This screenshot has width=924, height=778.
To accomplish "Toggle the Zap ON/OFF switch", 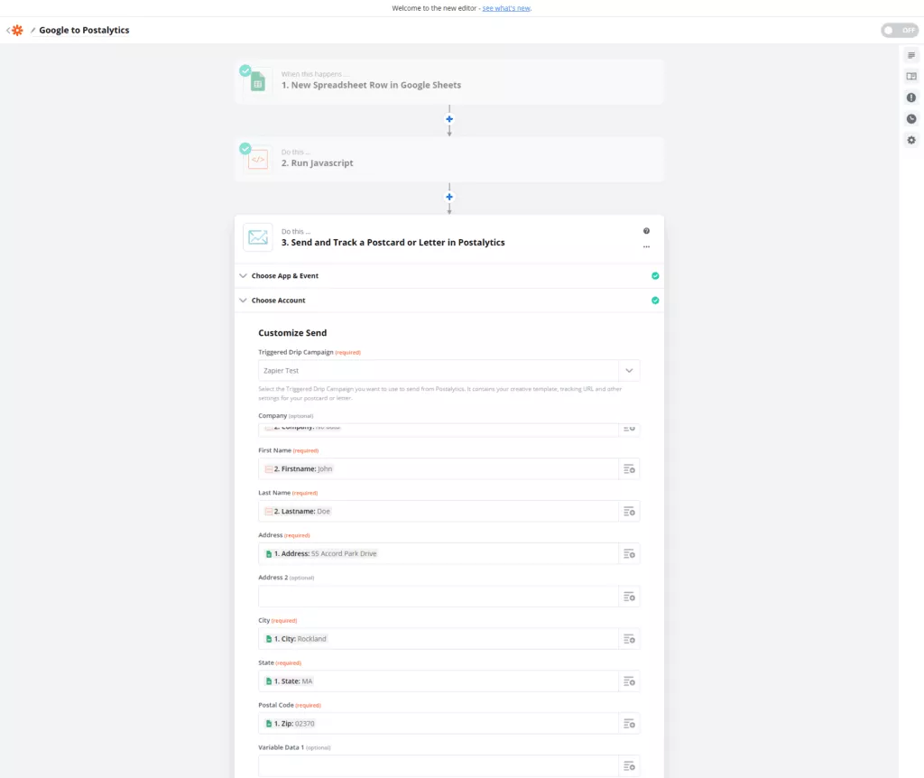I will (900, 30).
